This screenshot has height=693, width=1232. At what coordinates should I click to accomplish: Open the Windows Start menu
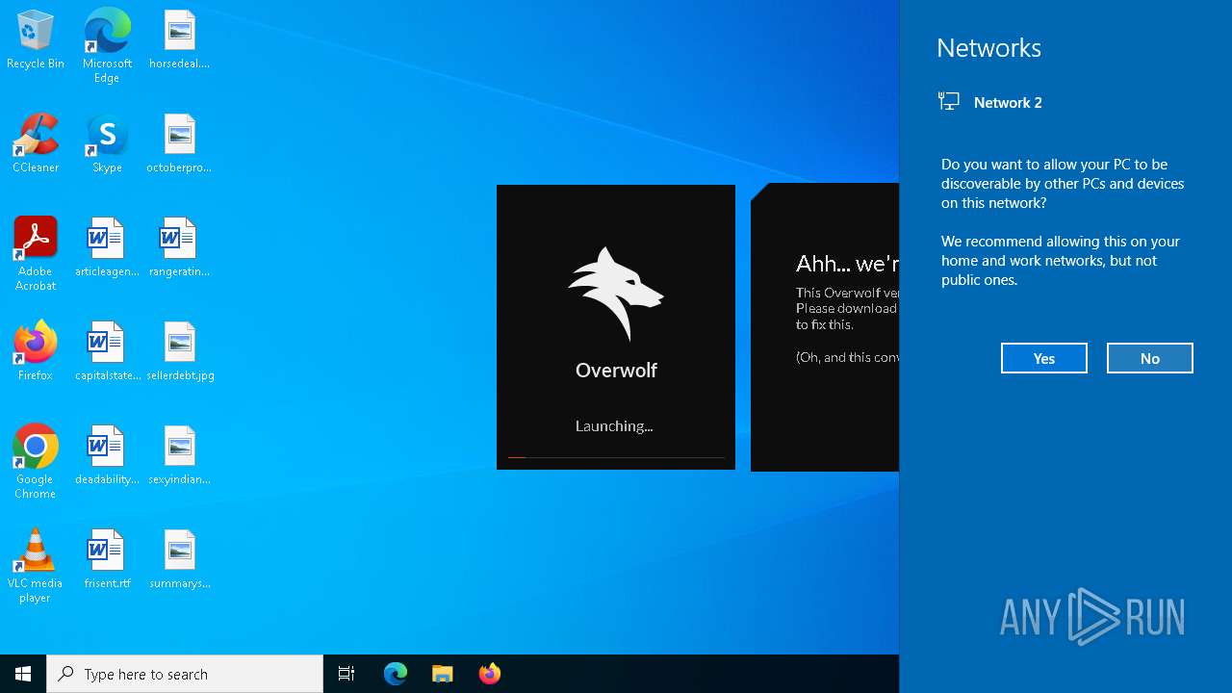tap(23, 674)
